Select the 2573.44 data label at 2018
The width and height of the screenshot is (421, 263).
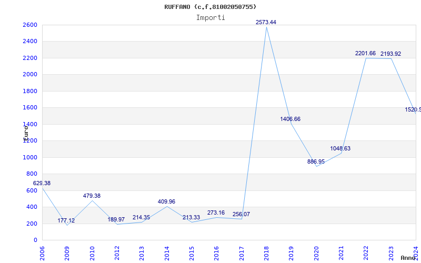(x=266, y=22)
